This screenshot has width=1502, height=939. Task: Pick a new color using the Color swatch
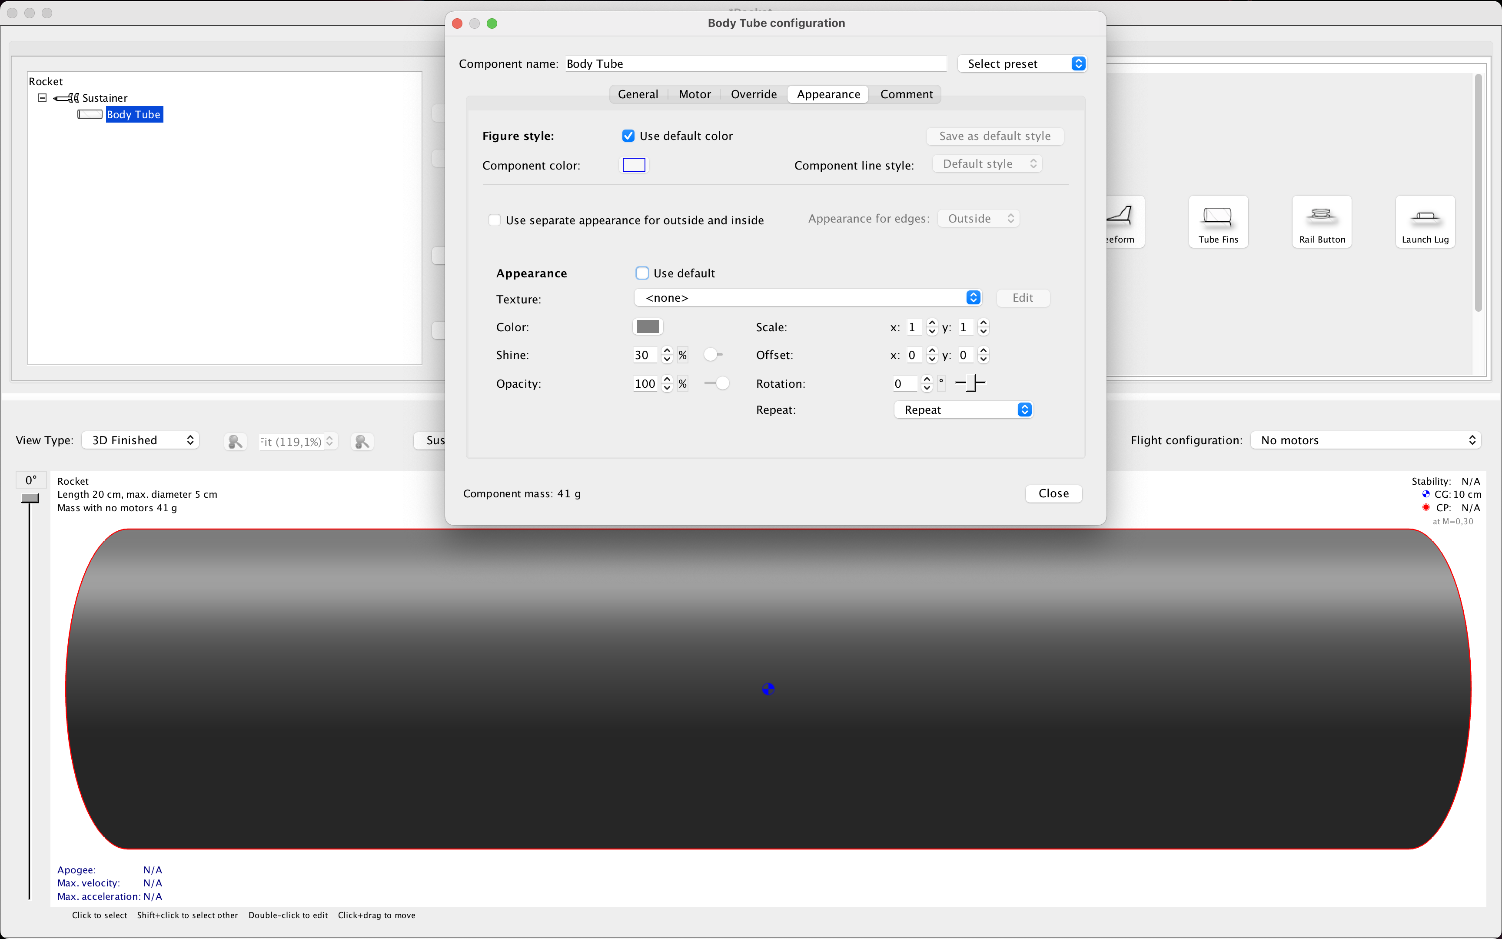(x=648, y=326)
